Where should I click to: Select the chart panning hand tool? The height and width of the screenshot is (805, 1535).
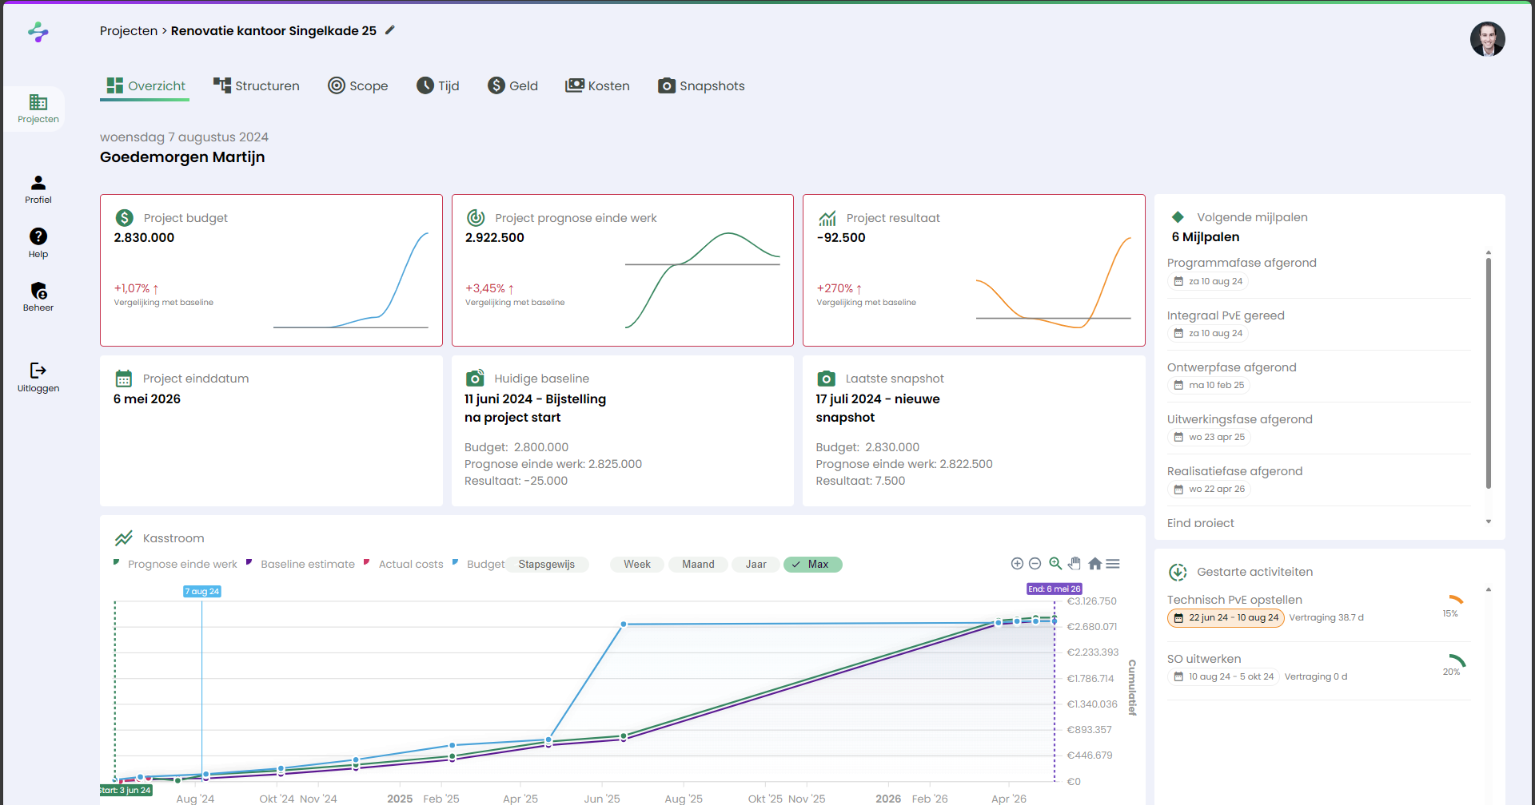tap(1074, 564)
